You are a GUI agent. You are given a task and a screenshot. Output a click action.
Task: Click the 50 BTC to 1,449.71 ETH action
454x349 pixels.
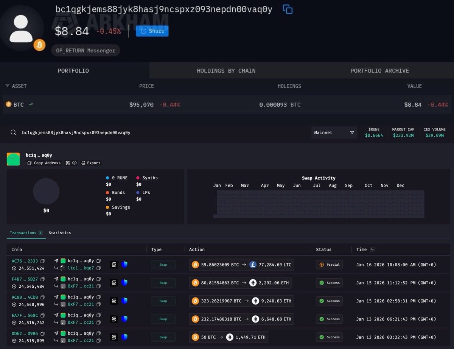pos(229,337)
